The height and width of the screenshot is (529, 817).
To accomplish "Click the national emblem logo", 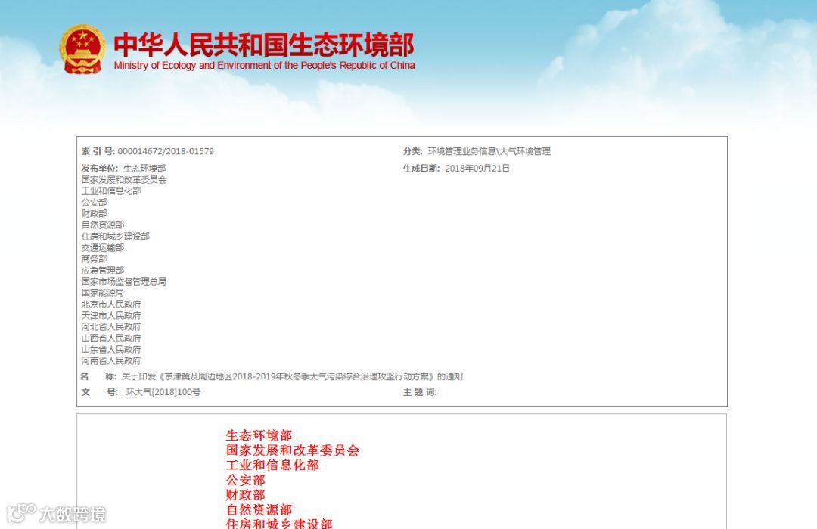I will [x=82, y=49].
